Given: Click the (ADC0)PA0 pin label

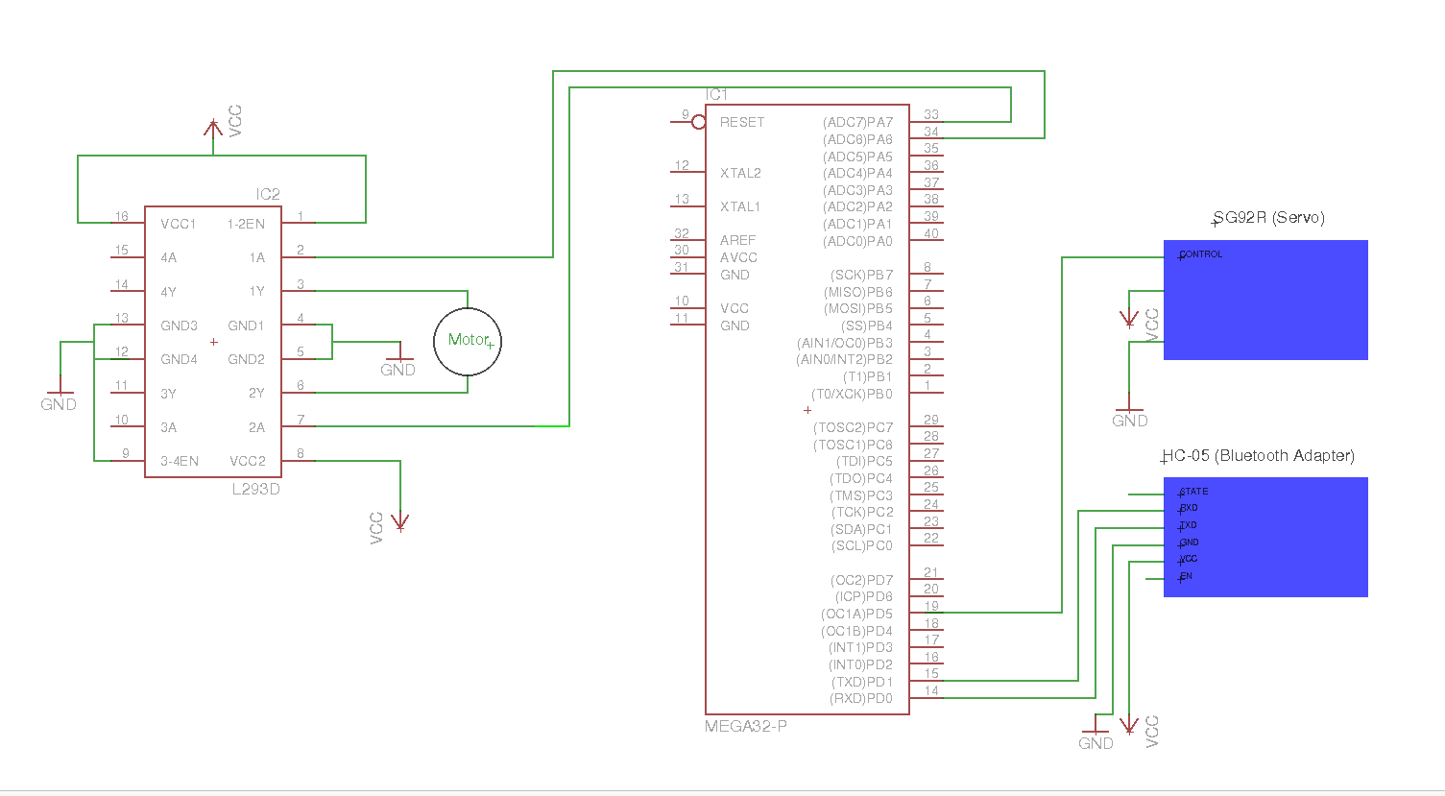Looking at the screenshot, I should 857,241.
